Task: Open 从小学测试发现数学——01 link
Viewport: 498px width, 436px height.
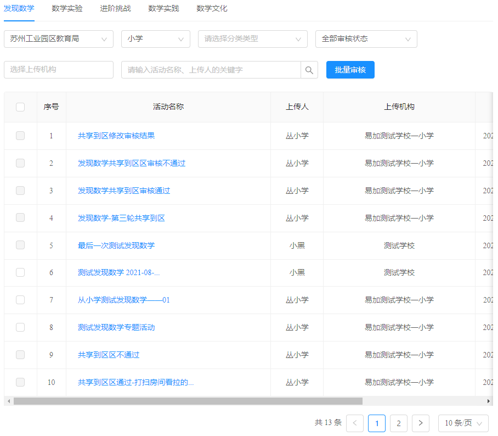Action: [124, 300]
